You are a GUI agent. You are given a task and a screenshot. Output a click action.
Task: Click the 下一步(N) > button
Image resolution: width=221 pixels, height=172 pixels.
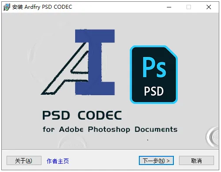click(x=156, y=161)
